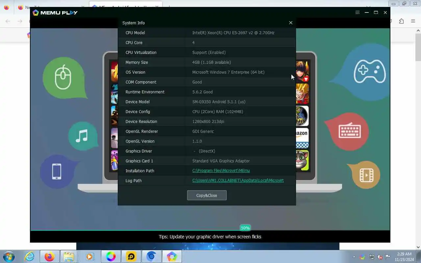The height and width of the screenshot is (263, 421).
Task: Select the COM Component label
Action: (x=141, y=82)
